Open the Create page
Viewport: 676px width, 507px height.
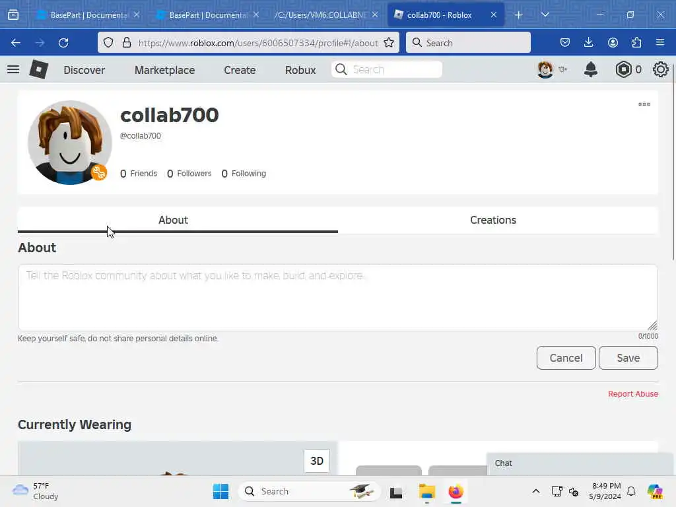point(240,70)
